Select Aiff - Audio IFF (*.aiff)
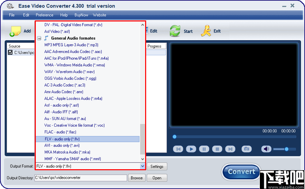 click(61, 112)
